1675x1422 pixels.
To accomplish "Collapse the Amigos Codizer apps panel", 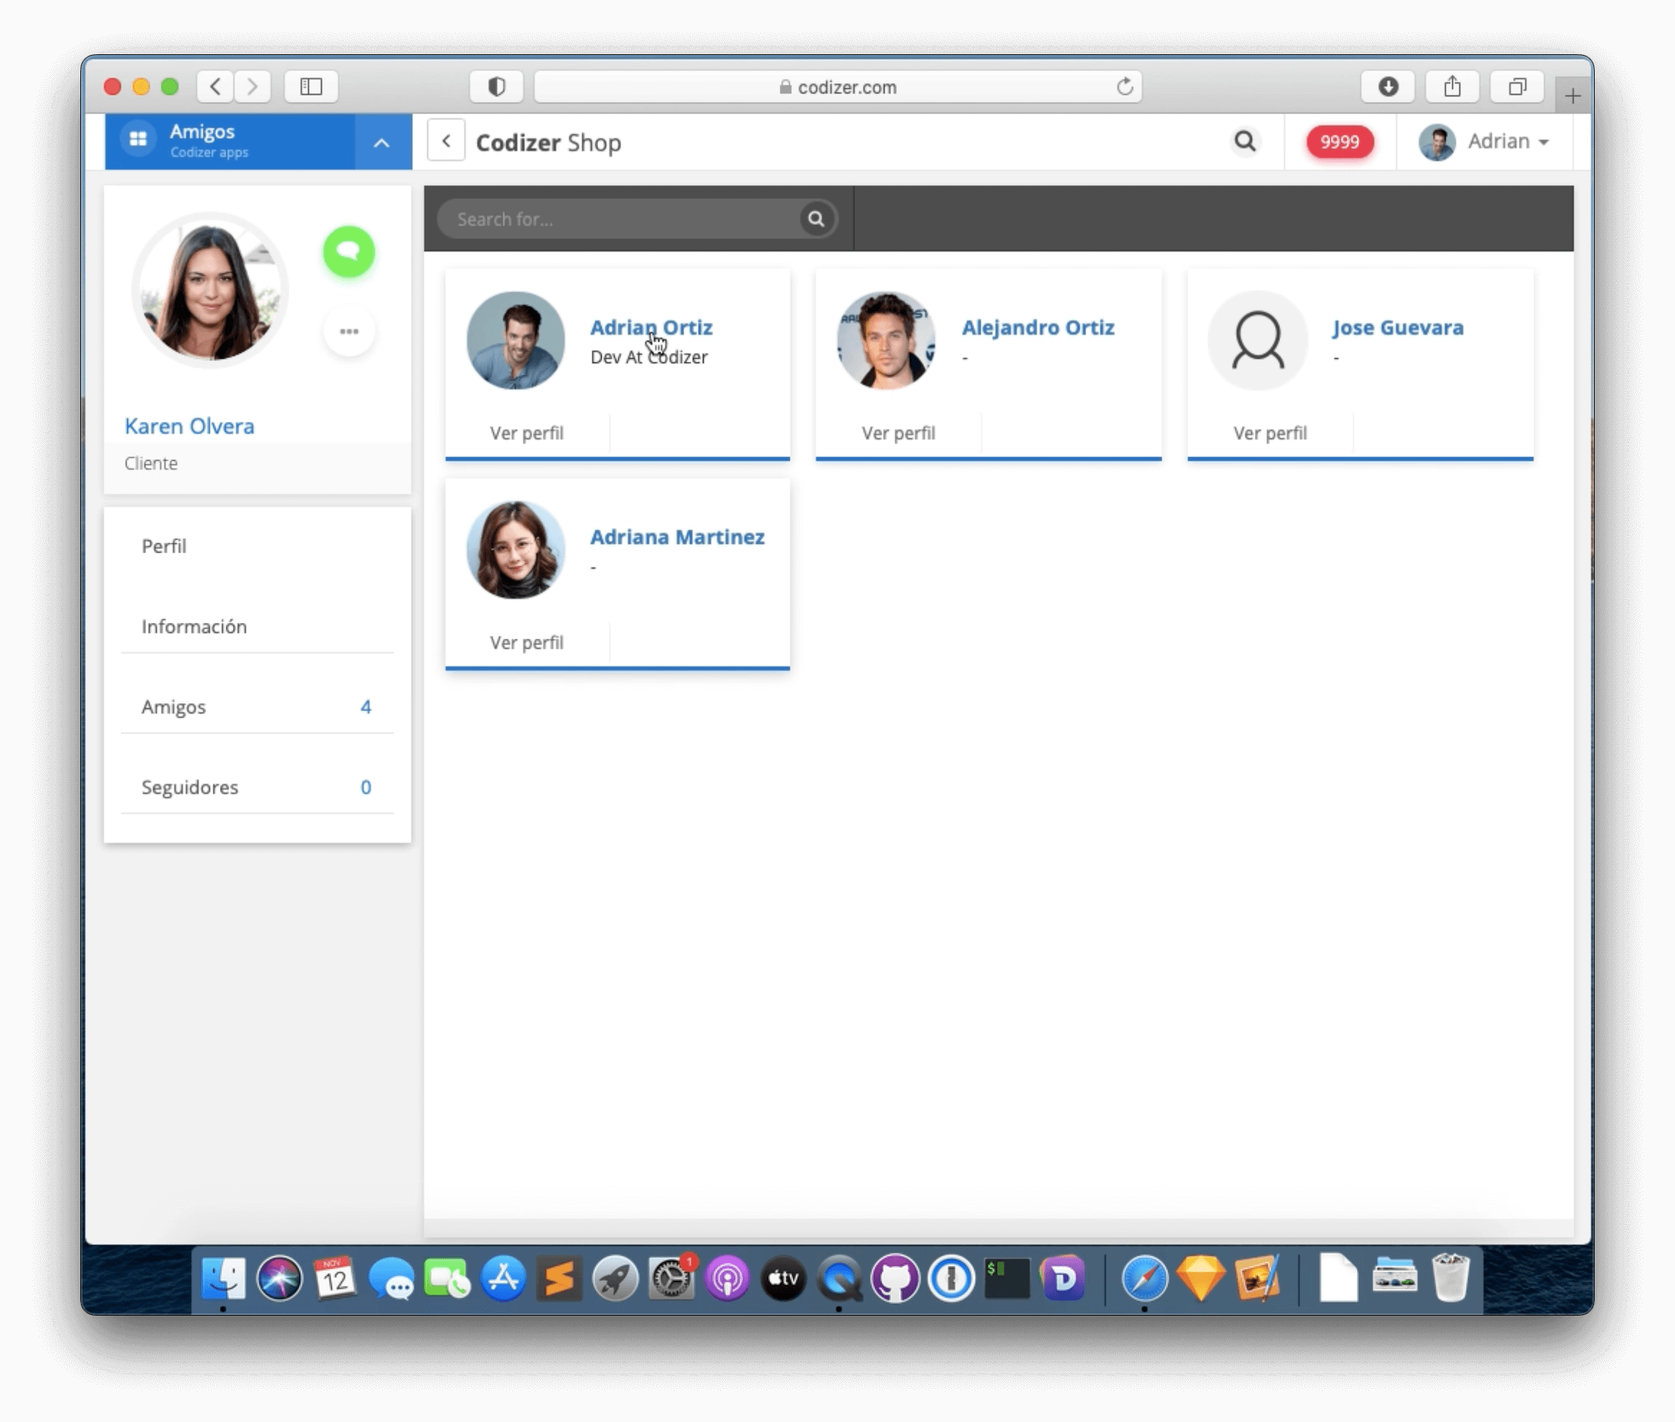I will coord(380,141).
